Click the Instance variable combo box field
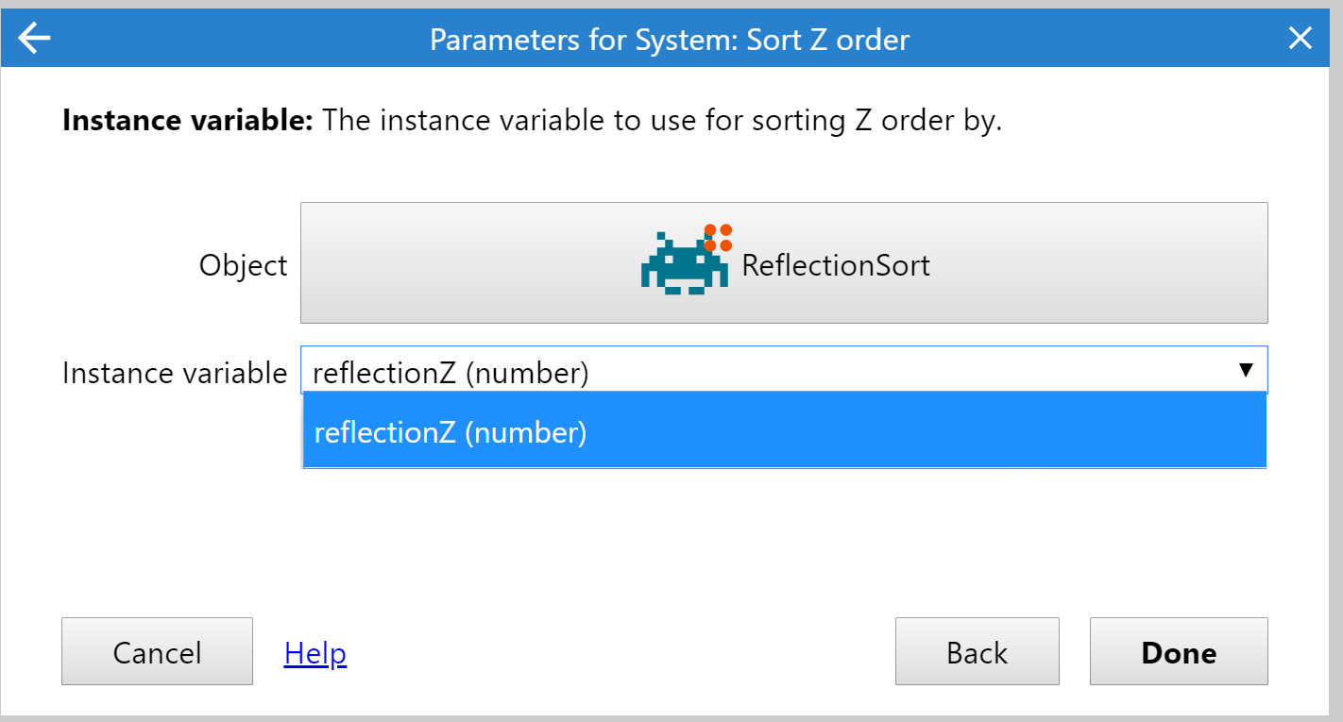The image size is (1343, 722). (784, 370)
